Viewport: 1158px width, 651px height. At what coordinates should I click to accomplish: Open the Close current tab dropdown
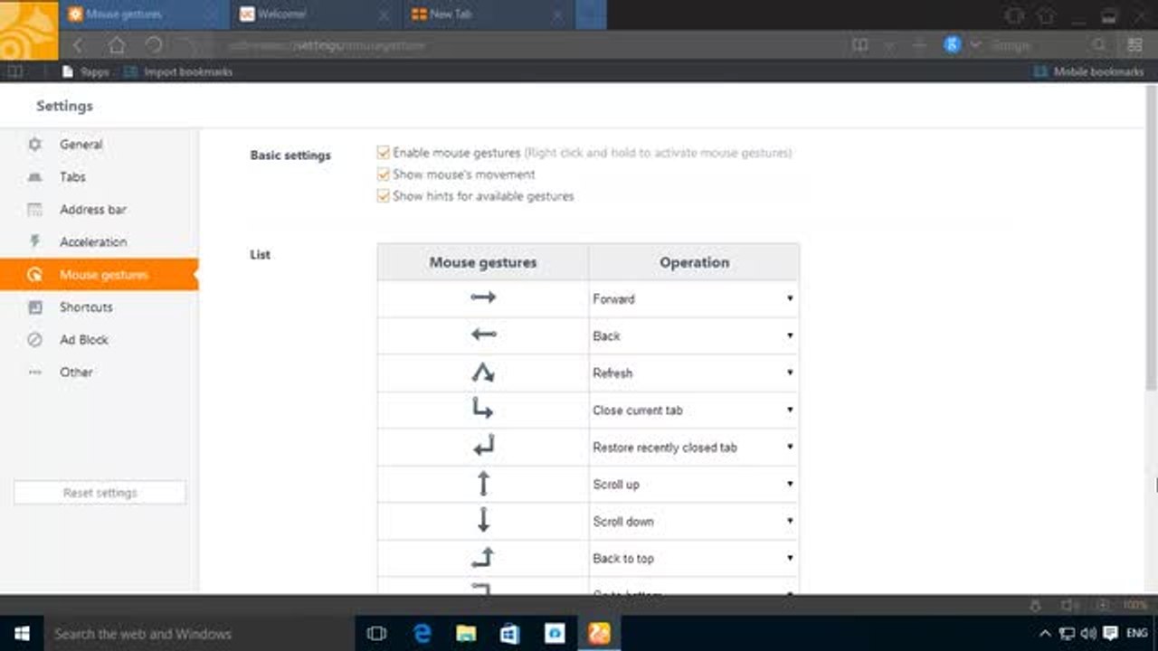(x=694, y=410)
